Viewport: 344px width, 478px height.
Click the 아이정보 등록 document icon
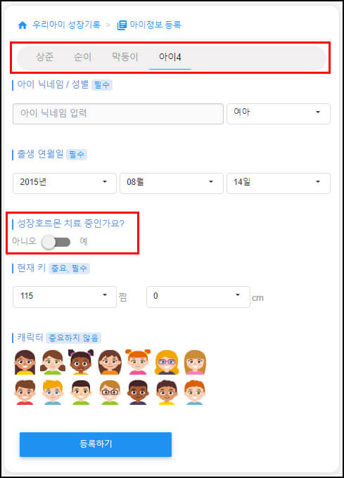(x=122, y=25)
